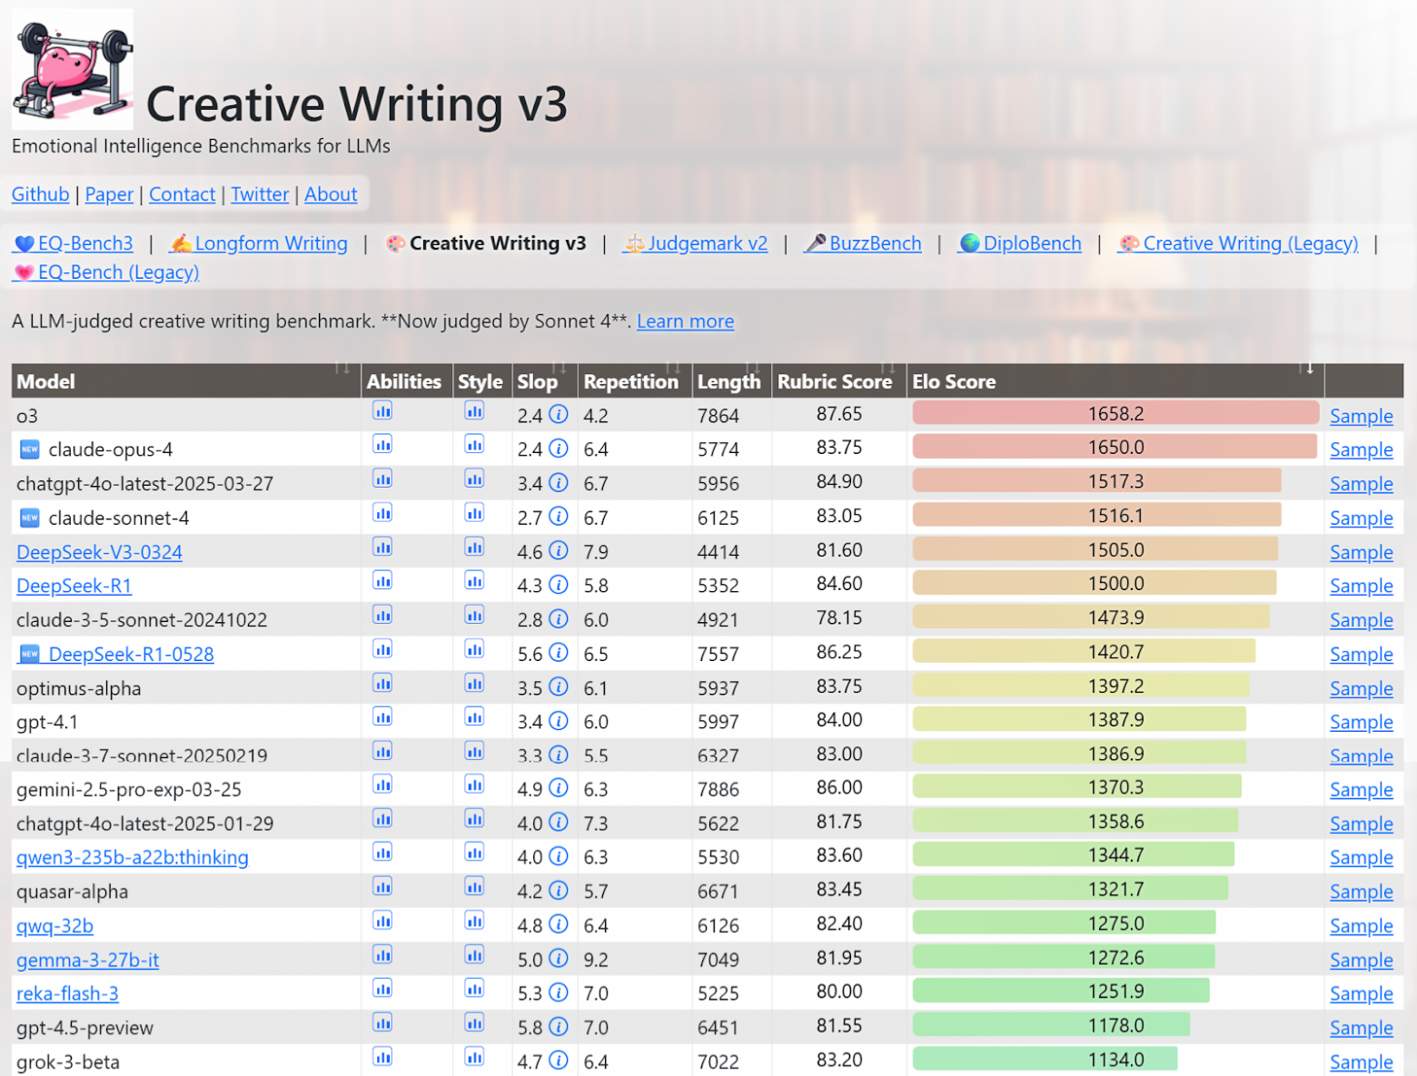The image size is (1417, 1076).
Task: Open the Twitter link
Action: (x=260, y=194)
